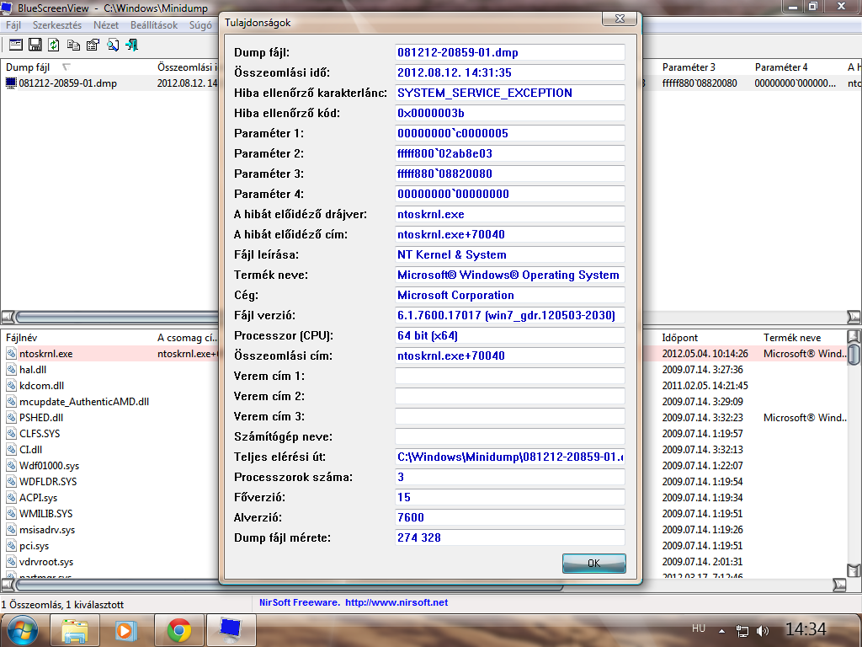Open the nirsoft.net link in status bar
862x647 pixels.
(x=396, y=602)
